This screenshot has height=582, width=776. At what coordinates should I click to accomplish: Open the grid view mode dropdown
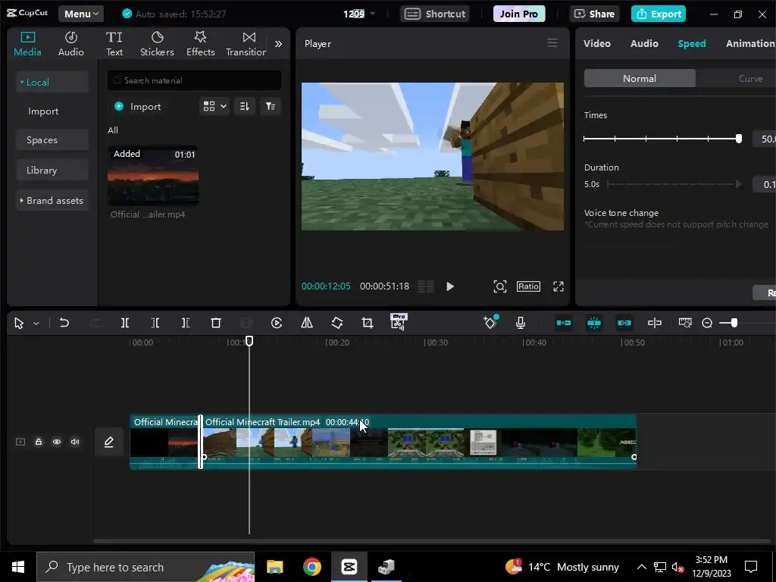(x=214, y=106)
